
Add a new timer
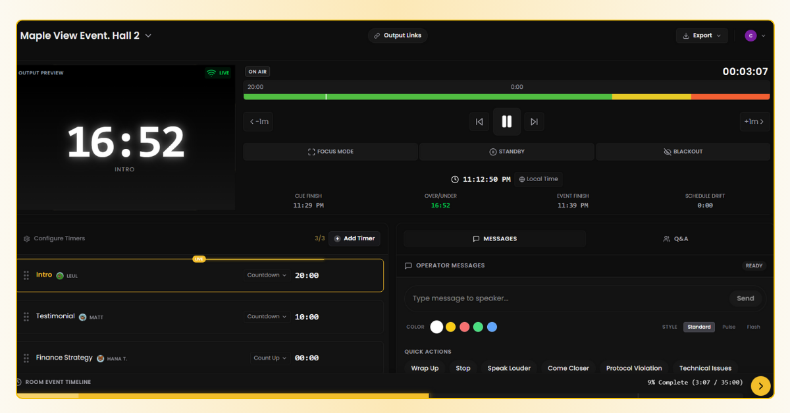tap(354, 238)
